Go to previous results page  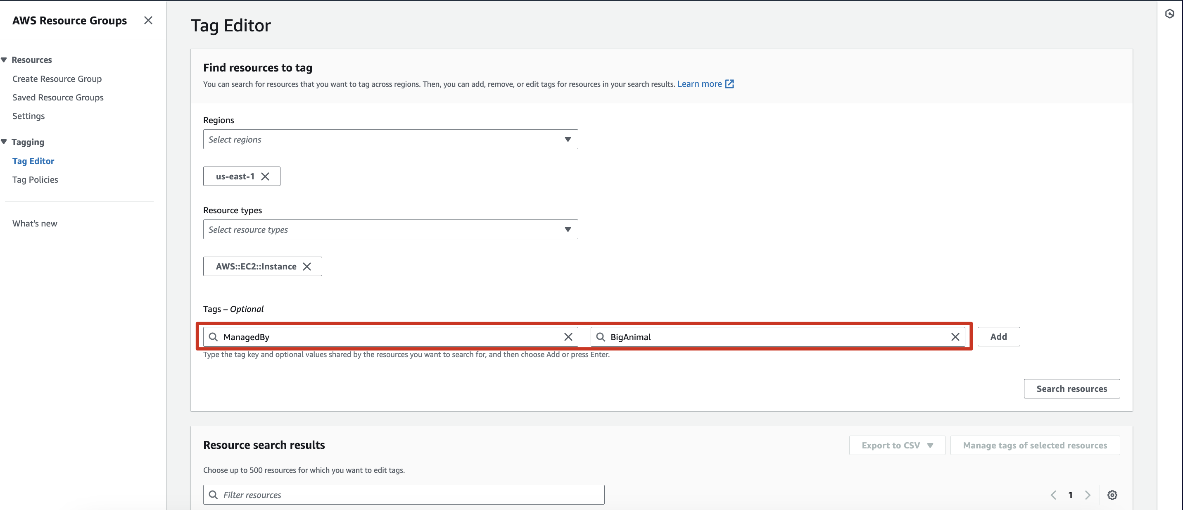pos(1053,495)
